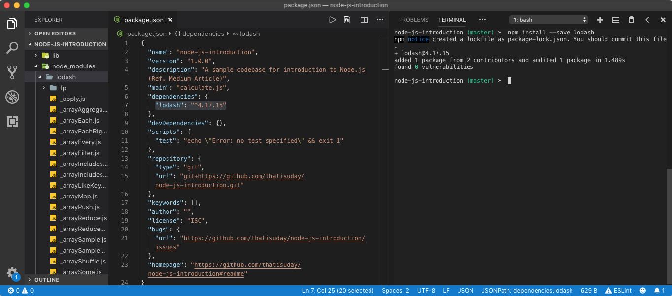672x296 pixels.
Task: Collapse the NODE-JS-INTRODUCTION section
Action: point(67,44)
